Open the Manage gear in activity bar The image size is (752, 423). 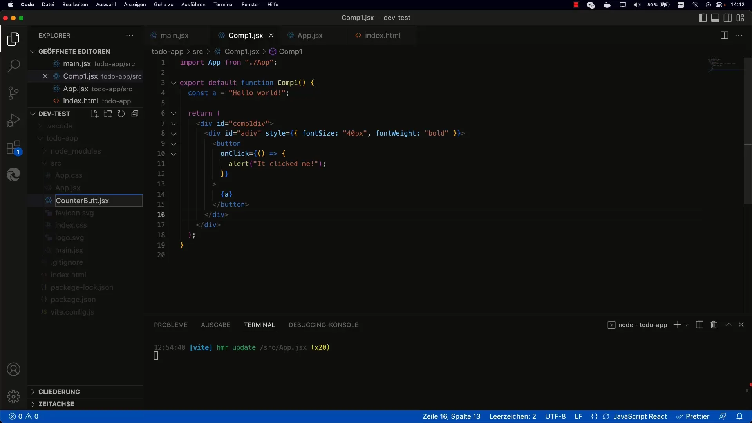tap(13, 397)
